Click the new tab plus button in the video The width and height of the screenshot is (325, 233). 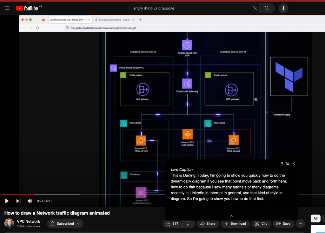(x=141, y=20)
